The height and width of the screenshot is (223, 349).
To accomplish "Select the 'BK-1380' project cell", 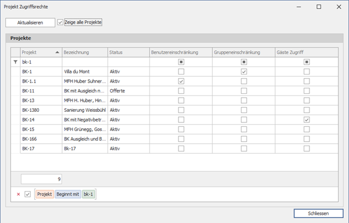I will (x=41, y=110).
